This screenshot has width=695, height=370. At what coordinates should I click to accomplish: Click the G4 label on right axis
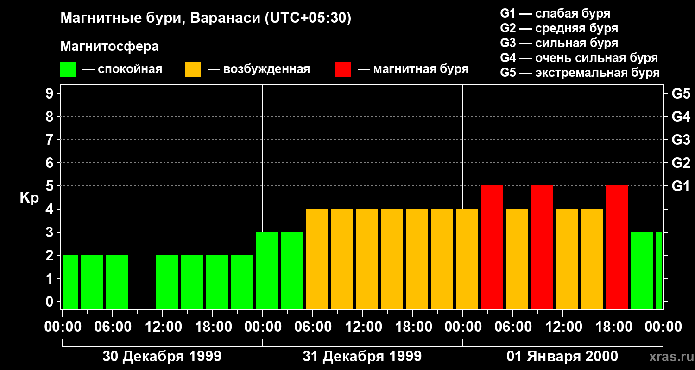click(x=681, y=117)
